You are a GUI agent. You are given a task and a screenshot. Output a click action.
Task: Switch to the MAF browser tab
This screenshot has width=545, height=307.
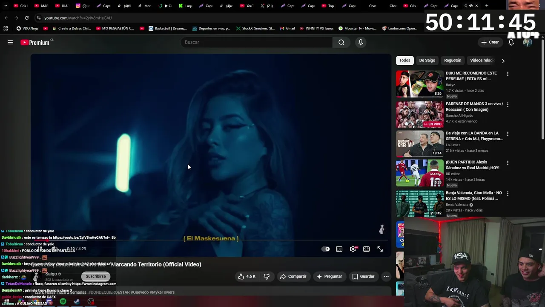tap(41, 6)
